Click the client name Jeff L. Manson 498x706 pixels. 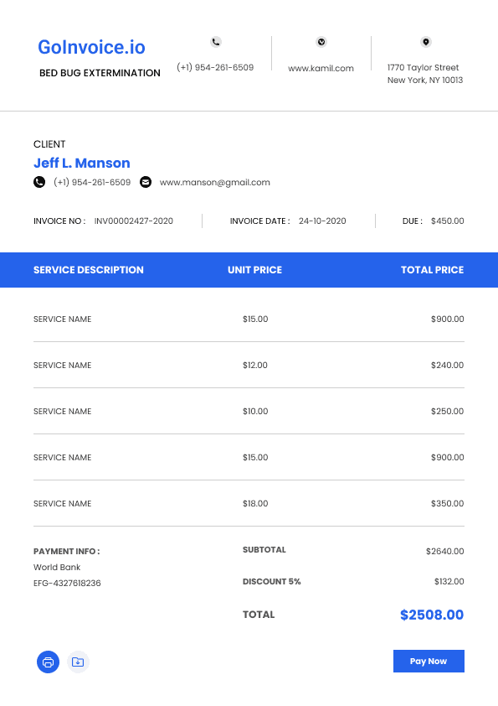(x=82, y=163)
